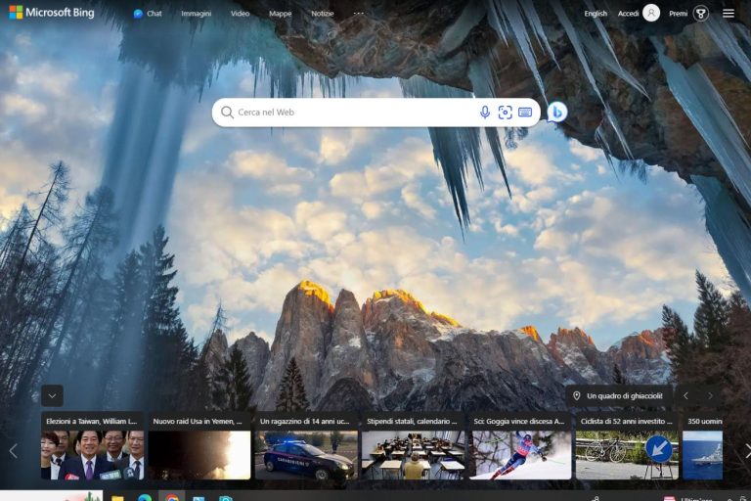Collapse the news feed with chevron down

coord(52,395)
